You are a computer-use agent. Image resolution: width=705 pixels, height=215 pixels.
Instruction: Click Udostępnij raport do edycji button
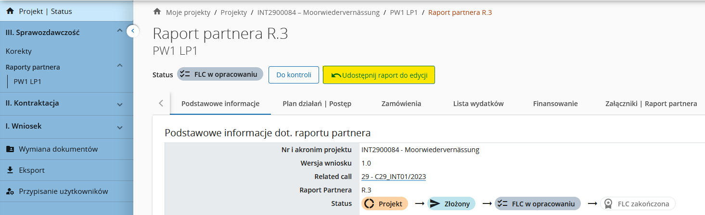(378, 75)
